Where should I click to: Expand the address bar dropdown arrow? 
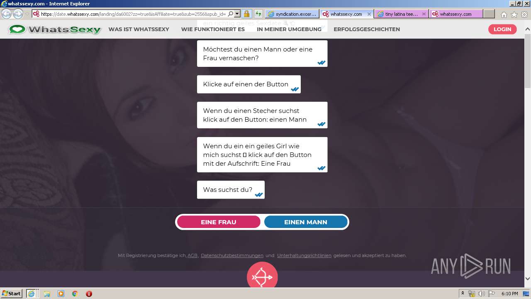pos(237,14)
